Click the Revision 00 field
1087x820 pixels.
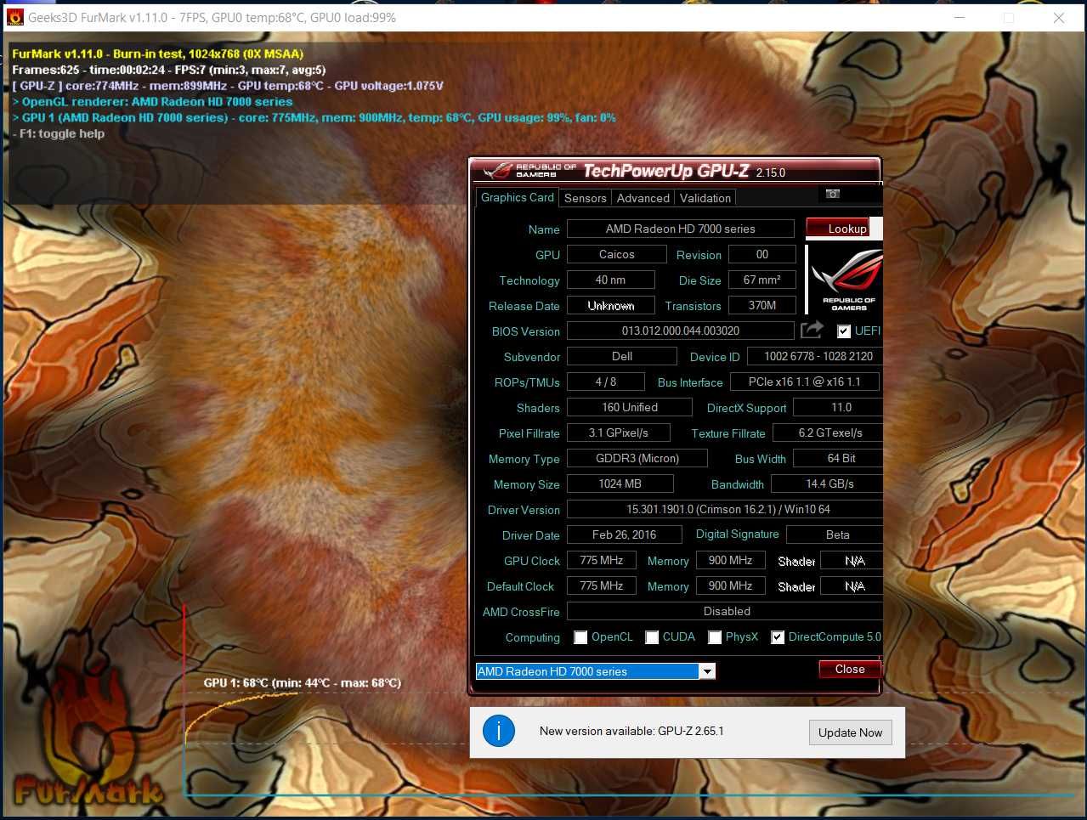coord(762,254)
